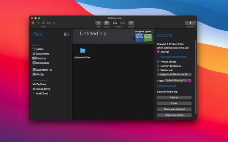Click the Downloads arrow icon in sidebar
Viewport: 228px width, 142px height.
(34, 63)
